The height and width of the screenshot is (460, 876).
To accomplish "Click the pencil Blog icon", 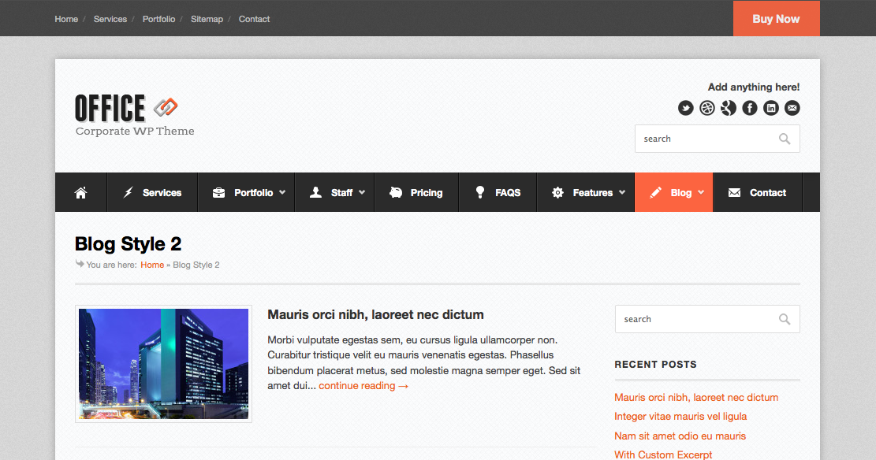I will coord(655,193).
